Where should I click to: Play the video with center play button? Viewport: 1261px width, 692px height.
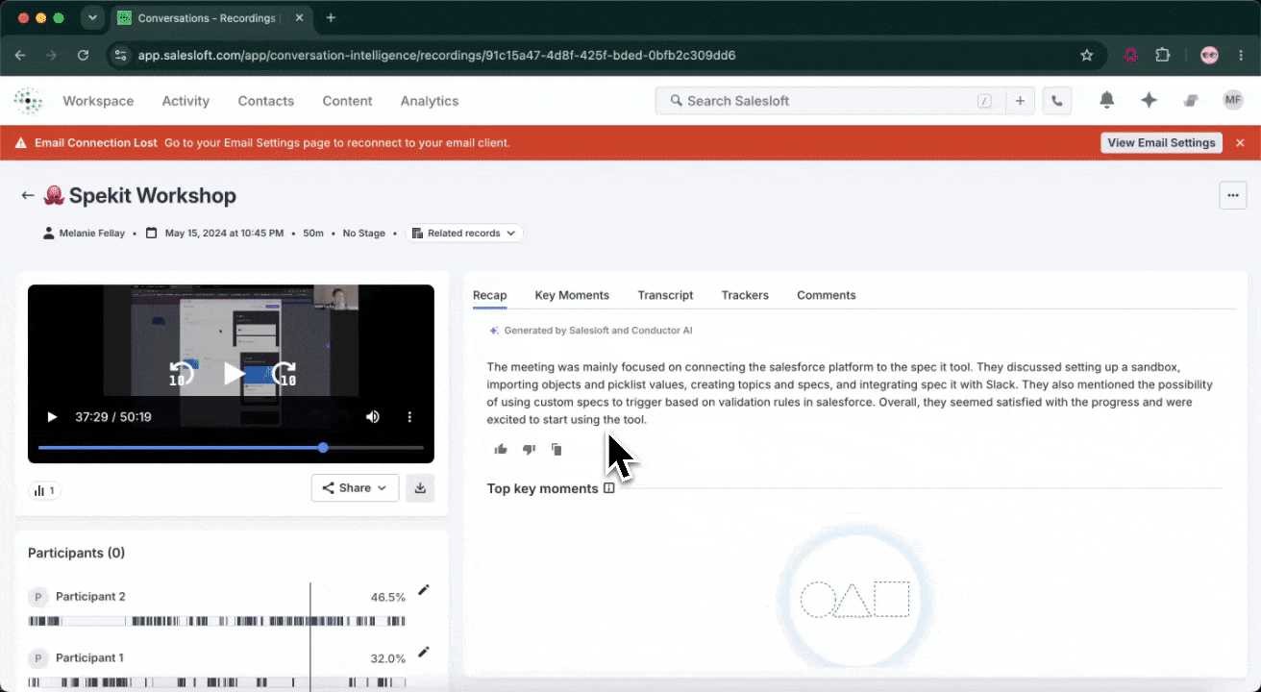click(233, 373)
